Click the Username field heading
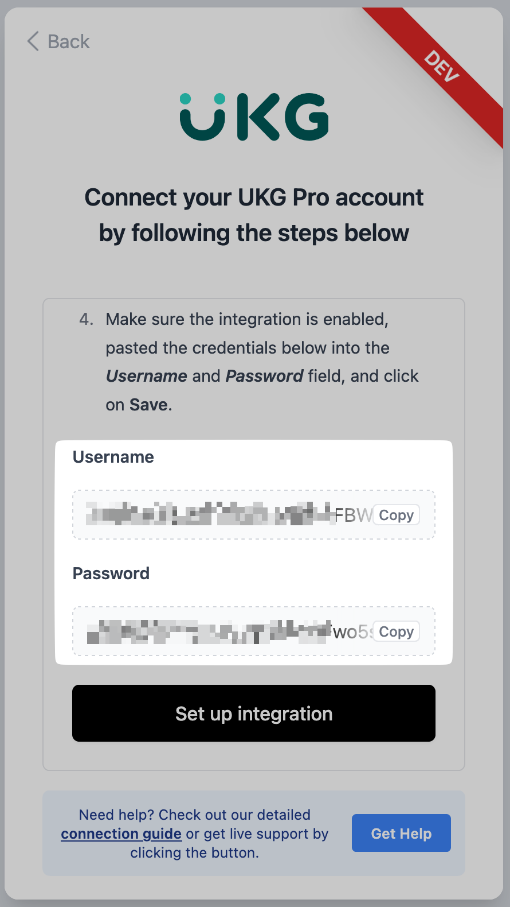Viewport: 510px width, 907px height. [x=113, y=457]
